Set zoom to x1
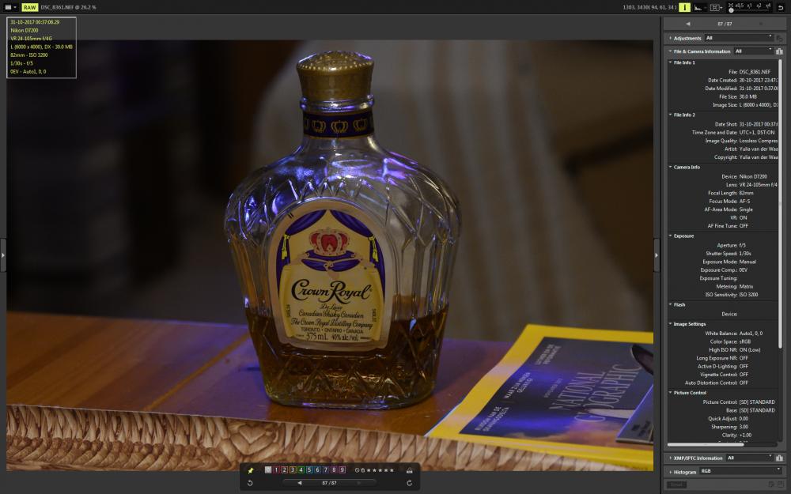The image size is (791, 494). 750,6
